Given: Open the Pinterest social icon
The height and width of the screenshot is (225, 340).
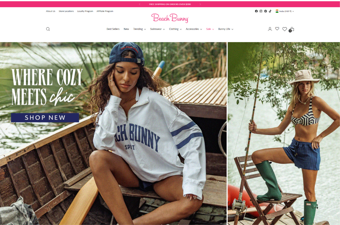Looking at the screenshot, I should [265, 11].
